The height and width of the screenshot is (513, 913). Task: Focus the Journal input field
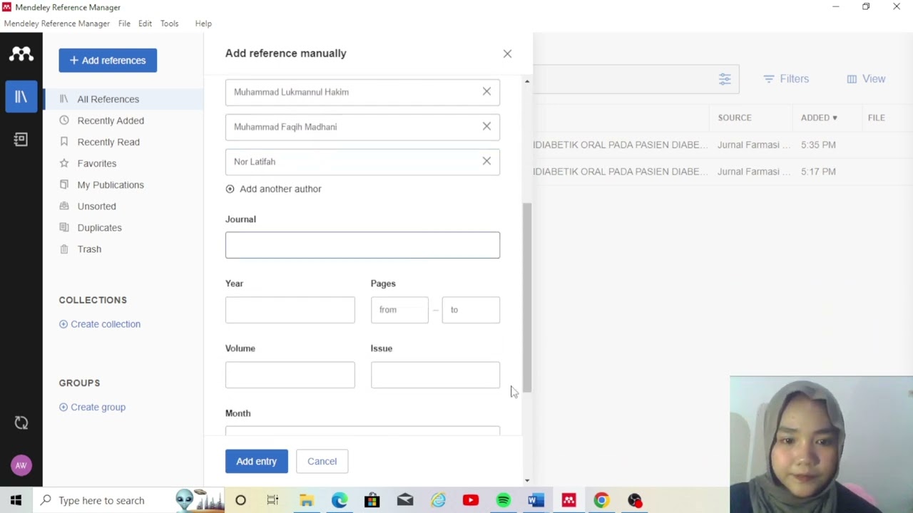pyautogui.click(x=362, y=245)
